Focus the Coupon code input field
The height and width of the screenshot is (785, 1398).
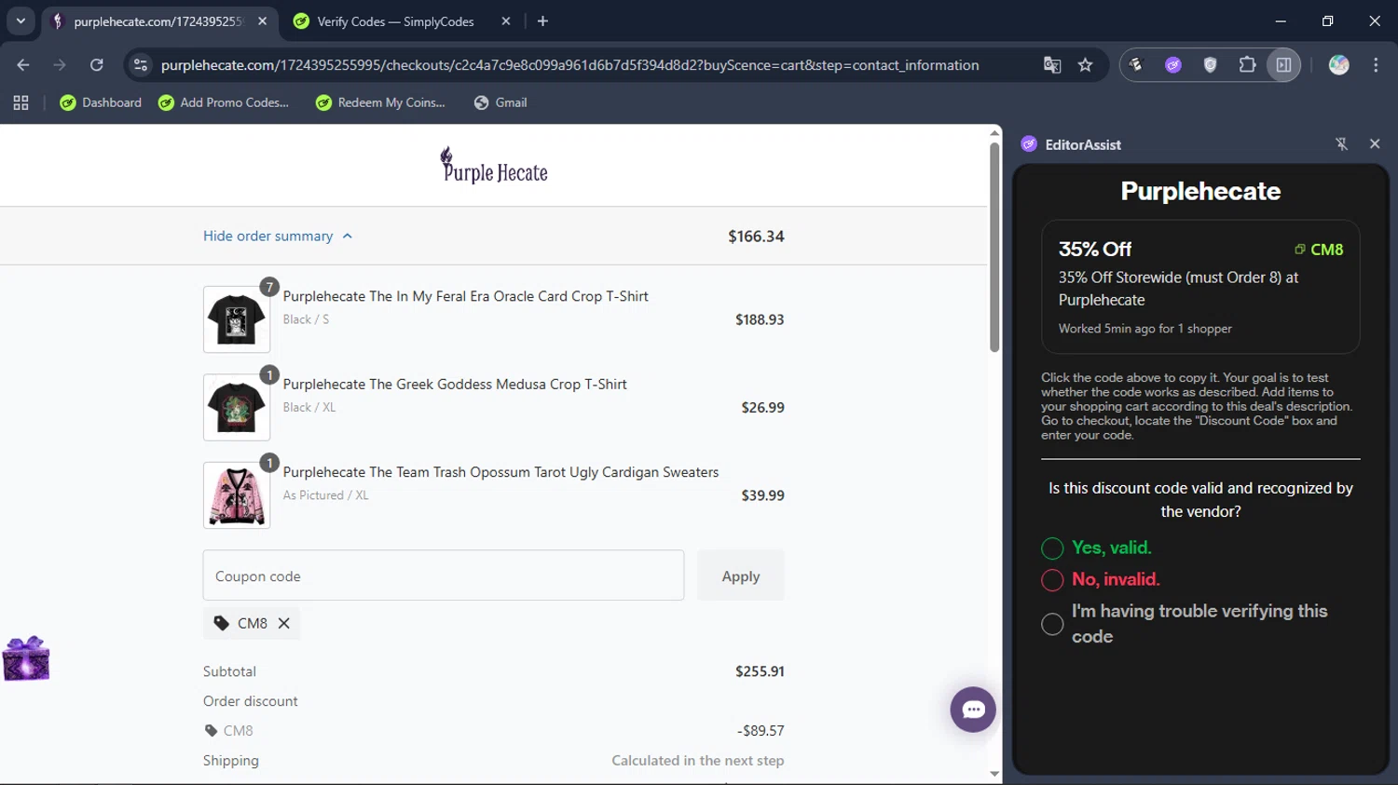444,575
